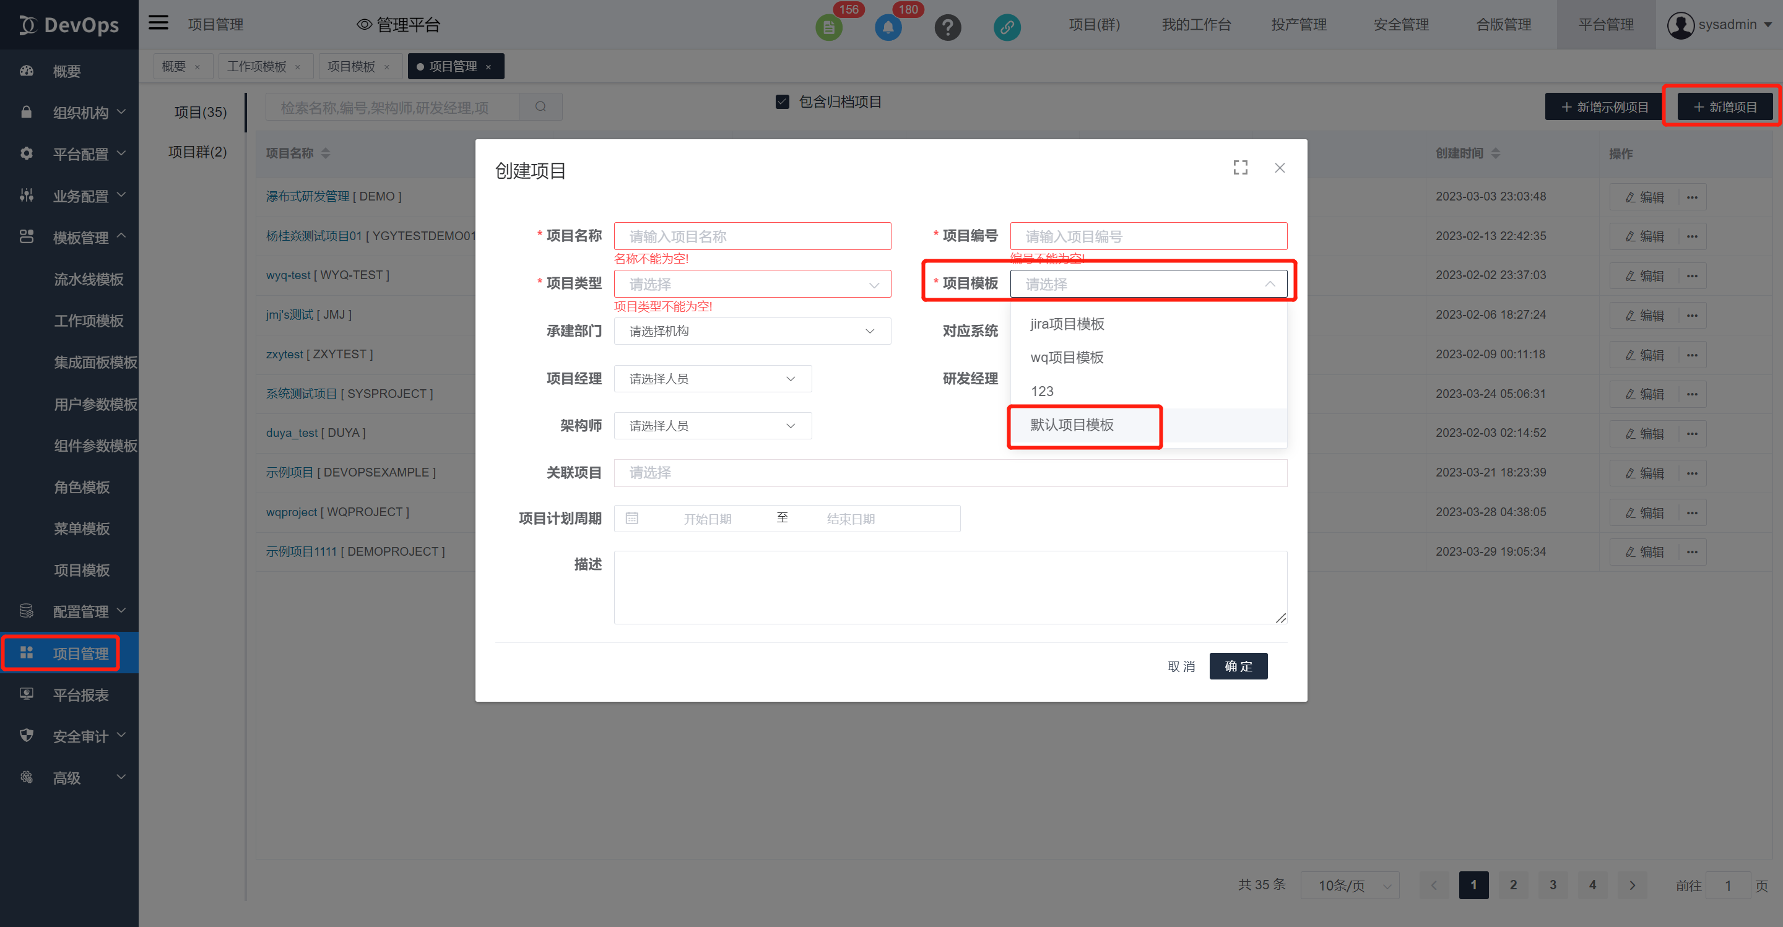The height and width of the screenshot is (927, 1783).
Task: Select 平台报表 in the left sidebar
Action: pyautogui.click(x=81, y=694)
